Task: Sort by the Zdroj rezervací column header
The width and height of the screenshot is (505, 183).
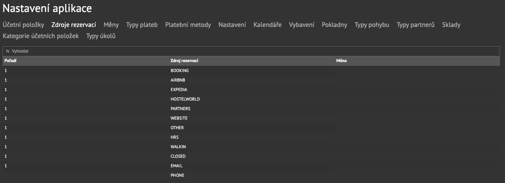Action: click(x=184, y=61)
